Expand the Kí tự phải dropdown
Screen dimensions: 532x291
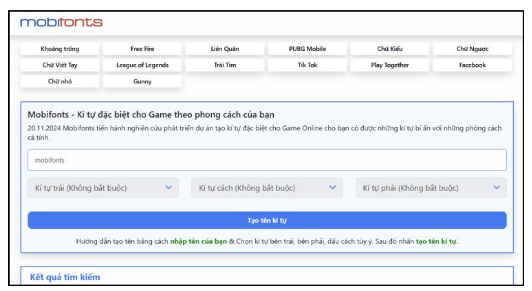[x=431, y=188]
